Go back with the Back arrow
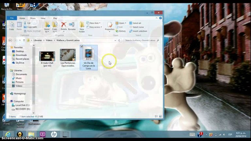This screenshot has width=251, height=141. (10, 40)
